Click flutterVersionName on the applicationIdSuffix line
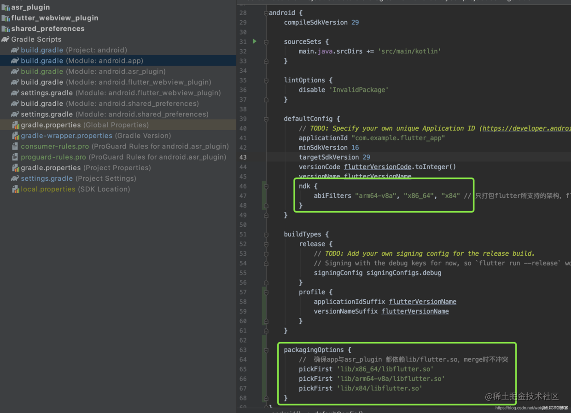This screenshot has height=413, width=571. (x=423, y=302)
